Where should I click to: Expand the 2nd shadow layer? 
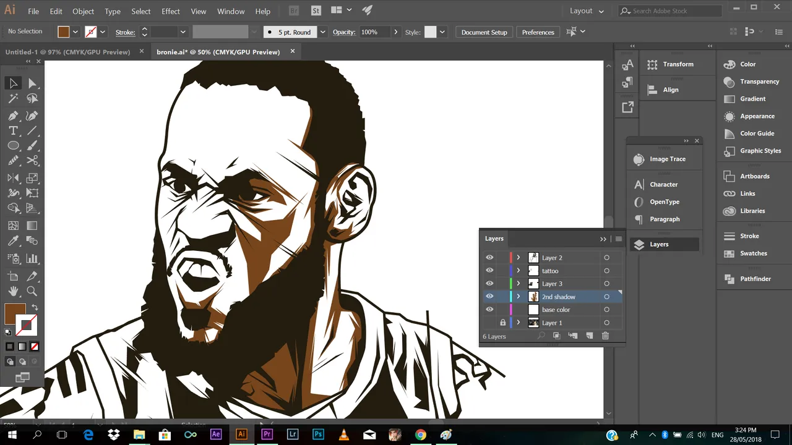click(518, 297)
